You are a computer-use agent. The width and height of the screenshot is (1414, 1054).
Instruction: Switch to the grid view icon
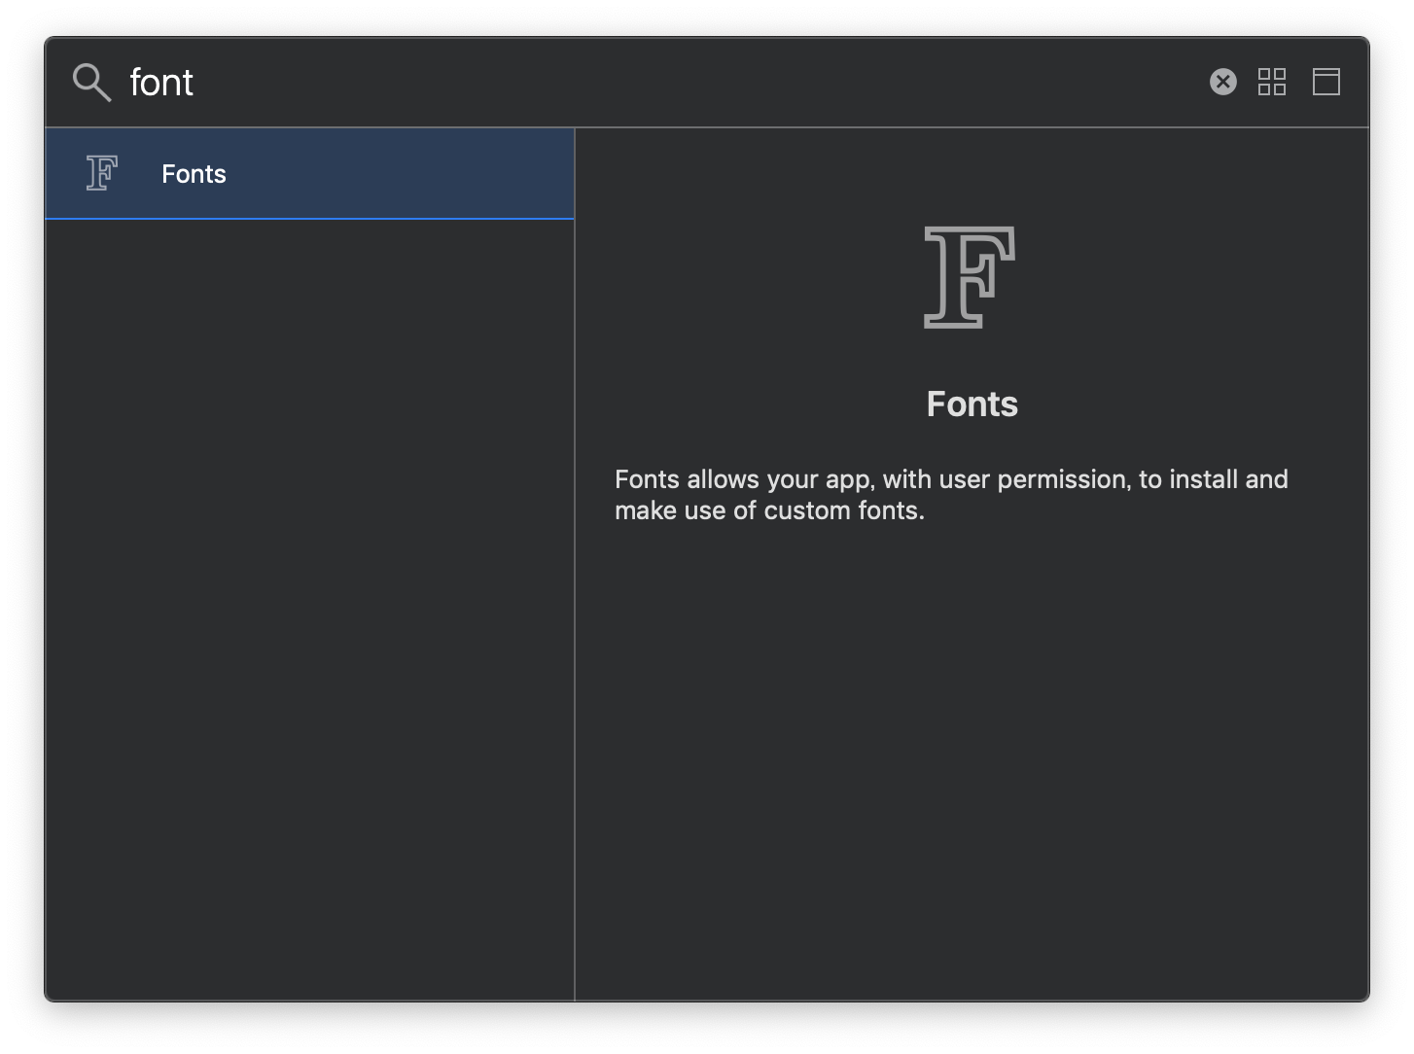tap(1272, 82)
